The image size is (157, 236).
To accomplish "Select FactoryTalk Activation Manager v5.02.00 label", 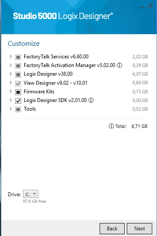I will tap(69, 65).
